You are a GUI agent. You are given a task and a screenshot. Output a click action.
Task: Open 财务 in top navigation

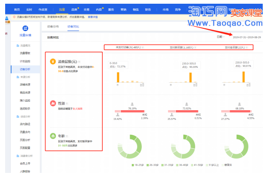[x=148, y=10]
